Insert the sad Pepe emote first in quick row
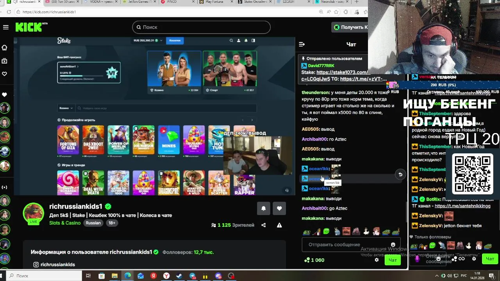This screenshot has height=281, width=500. 307,231
